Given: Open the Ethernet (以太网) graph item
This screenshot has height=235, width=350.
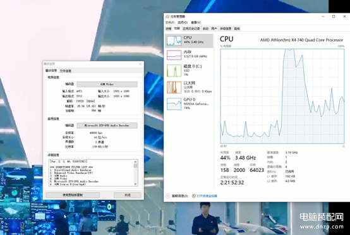Looking at the screenshot, I should tap(189, 87).
